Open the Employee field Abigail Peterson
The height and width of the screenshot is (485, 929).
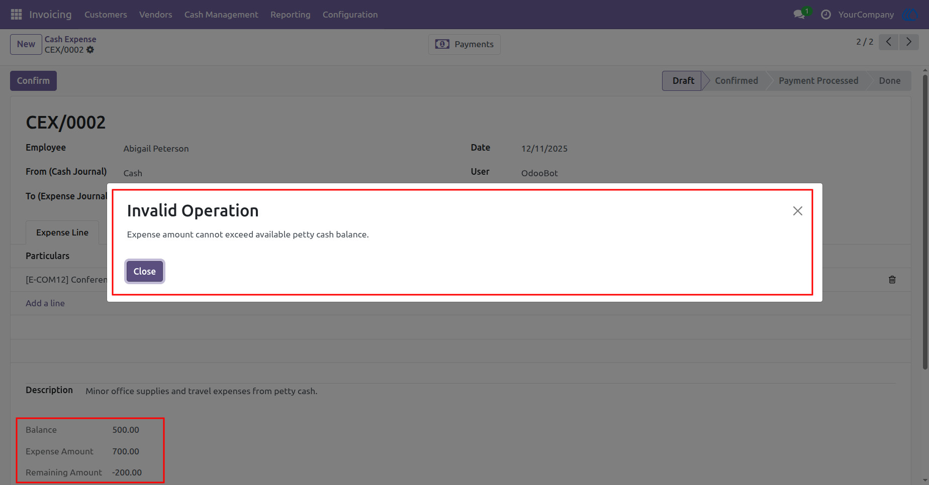(x=156, y=149)
